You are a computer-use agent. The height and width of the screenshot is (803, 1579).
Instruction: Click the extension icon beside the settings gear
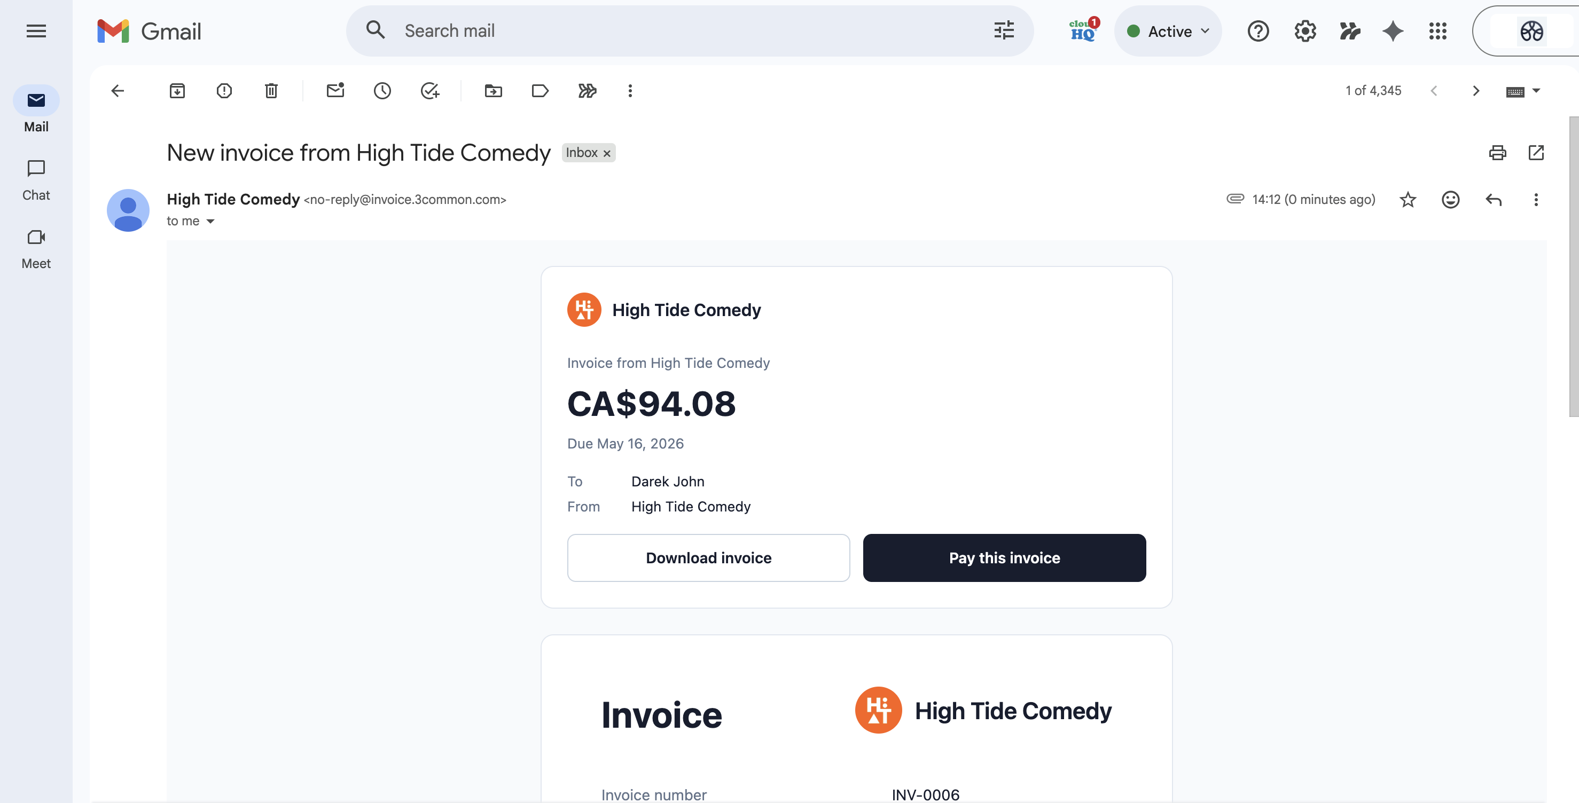pos(1349,30)
